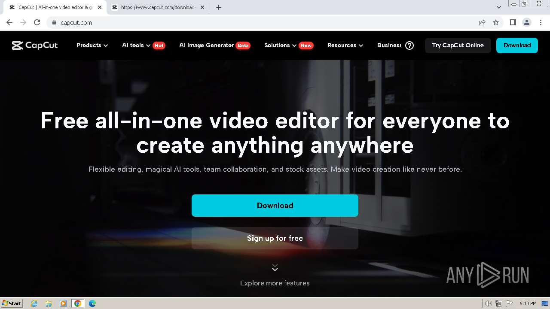Close the CapCut All-in-one video editor tab

click(100, 7)
